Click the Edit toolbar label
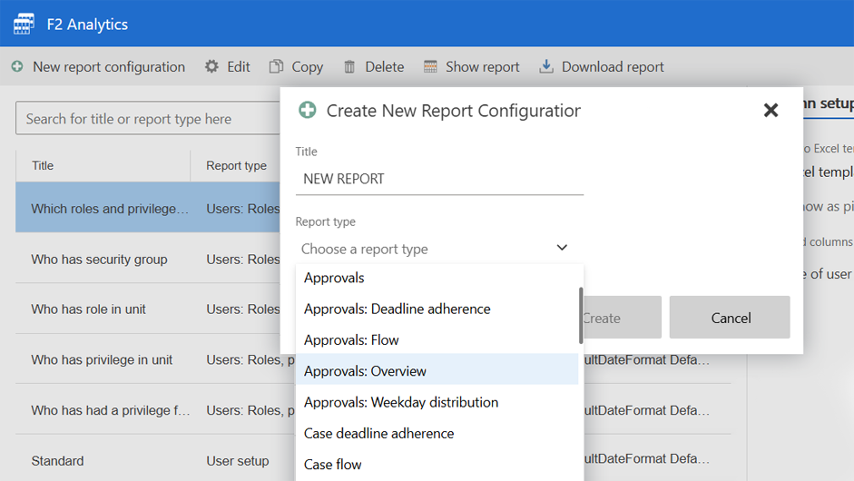The height and width of the screenshot is (481, 854). (x=239, y=66)
